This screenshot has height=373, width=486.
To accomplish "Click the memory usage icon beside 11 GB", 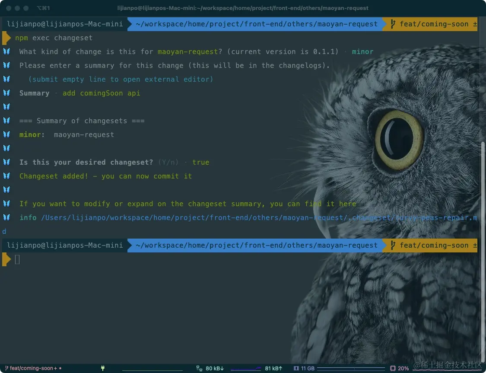I will coord(296,368).
